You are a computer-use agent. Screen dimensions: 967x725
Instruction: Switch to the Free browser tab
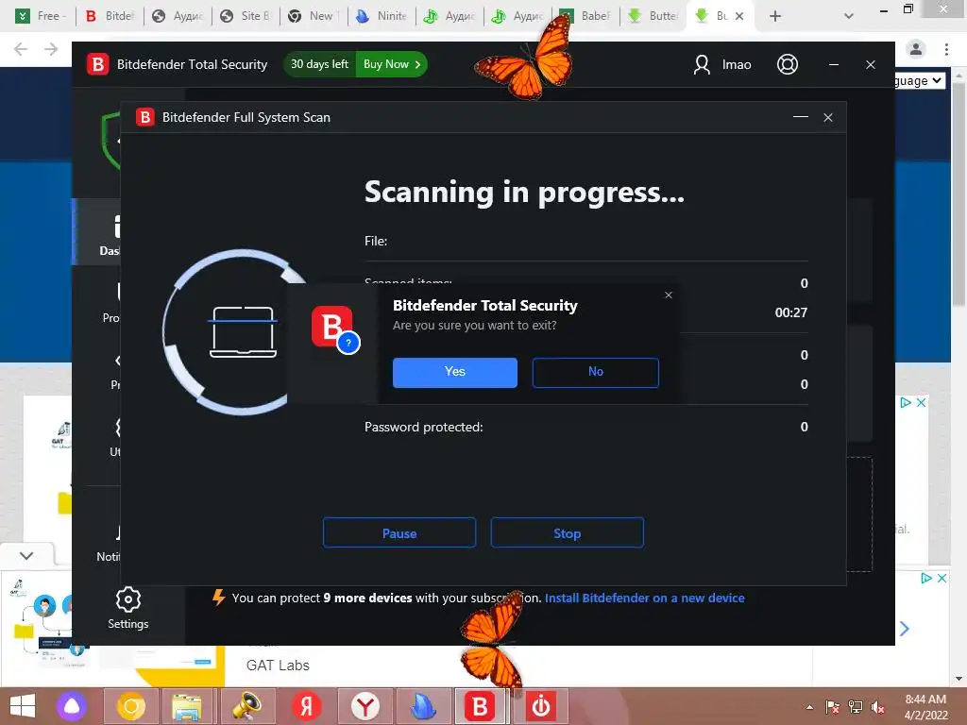coord(41,16)
